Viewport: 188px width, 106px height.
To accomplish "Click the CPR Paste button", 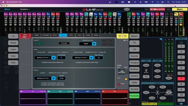I will (x=157, y=71).
